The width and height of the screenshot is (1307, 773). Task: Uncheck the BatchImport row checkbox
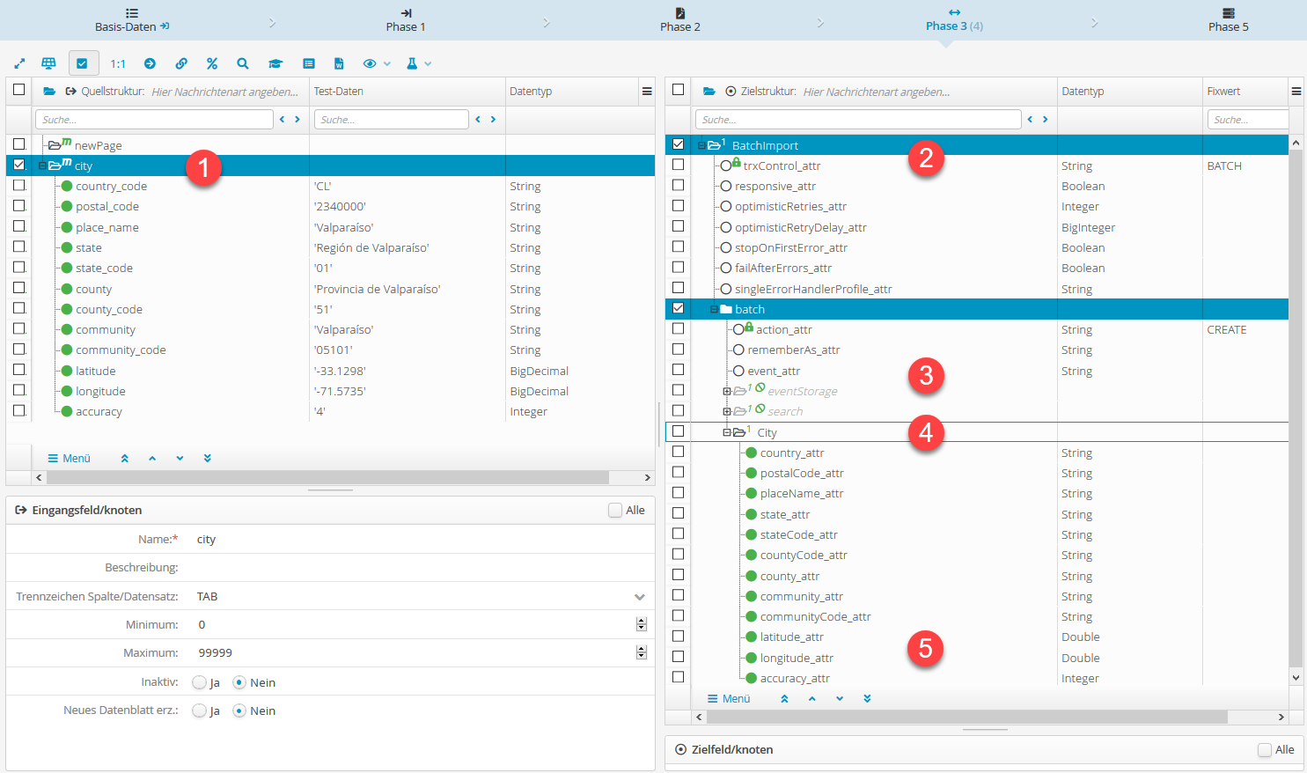pos(678,144)
